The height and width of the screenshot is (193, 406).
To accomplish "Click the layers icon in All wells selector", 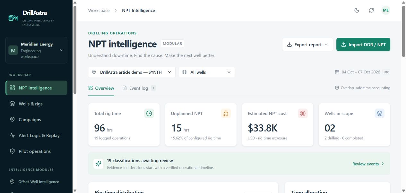I will pyautogui.click(x=185, y=72).
